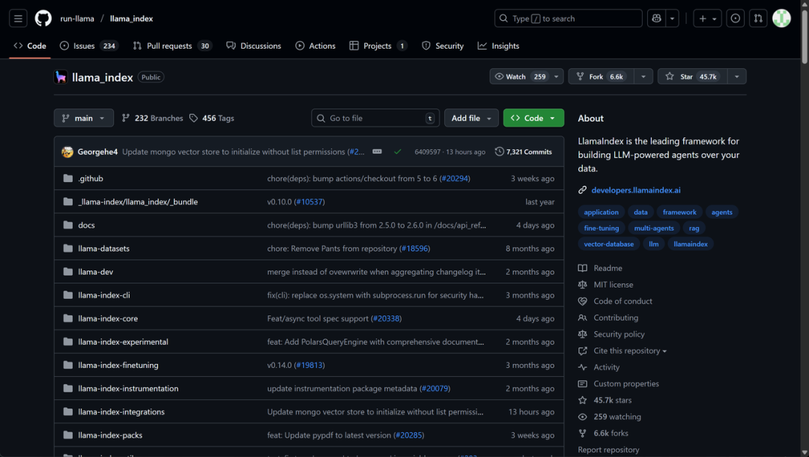Switch to the Code tab
Screen dimensions: 809x457
(30, 46)
